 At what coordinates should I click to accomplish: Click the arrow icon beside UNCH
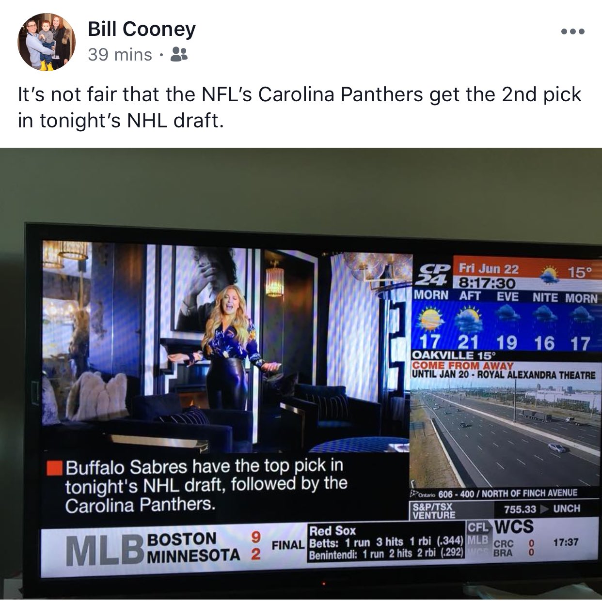pos(545,509)
